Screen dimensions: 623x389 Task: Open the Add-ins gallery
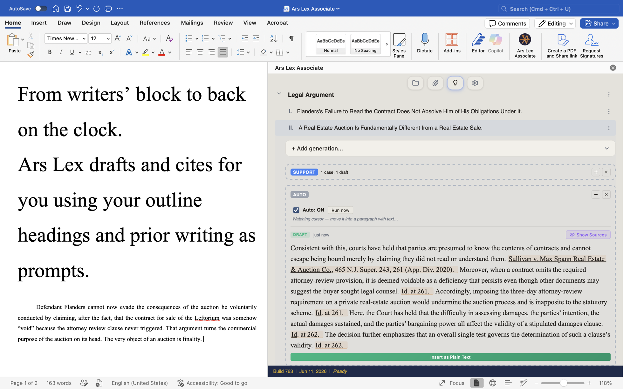click(452, 43)
